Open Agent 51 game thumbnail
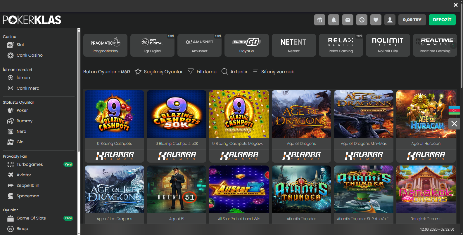This screenshot has height=235, width=463. 177,189
